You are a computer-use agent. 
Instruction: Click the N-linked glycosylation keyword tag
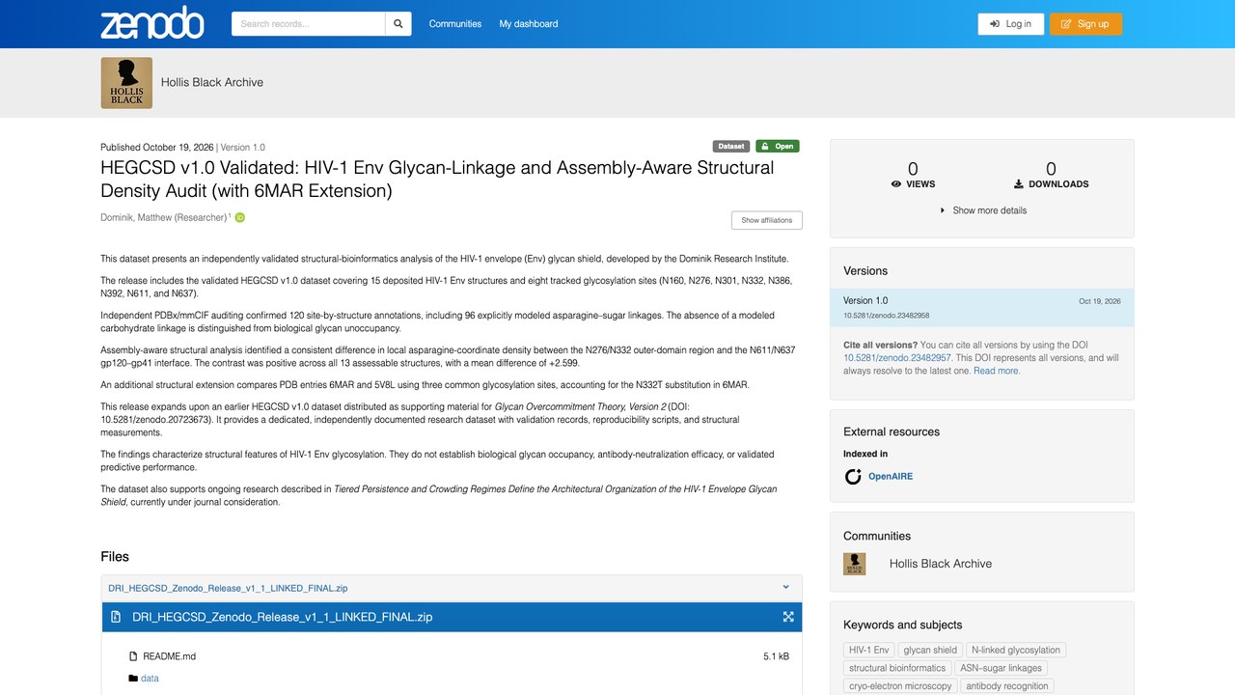coord(1016,651)
